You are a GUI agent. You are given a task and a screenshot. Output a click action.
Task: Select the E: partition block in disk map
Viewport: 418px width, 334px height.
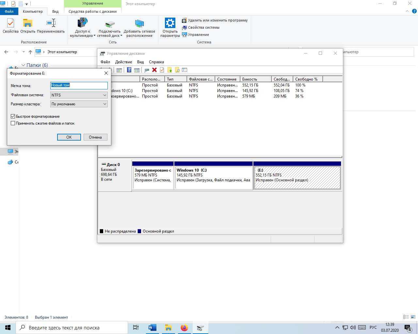[x=297, y=178]
